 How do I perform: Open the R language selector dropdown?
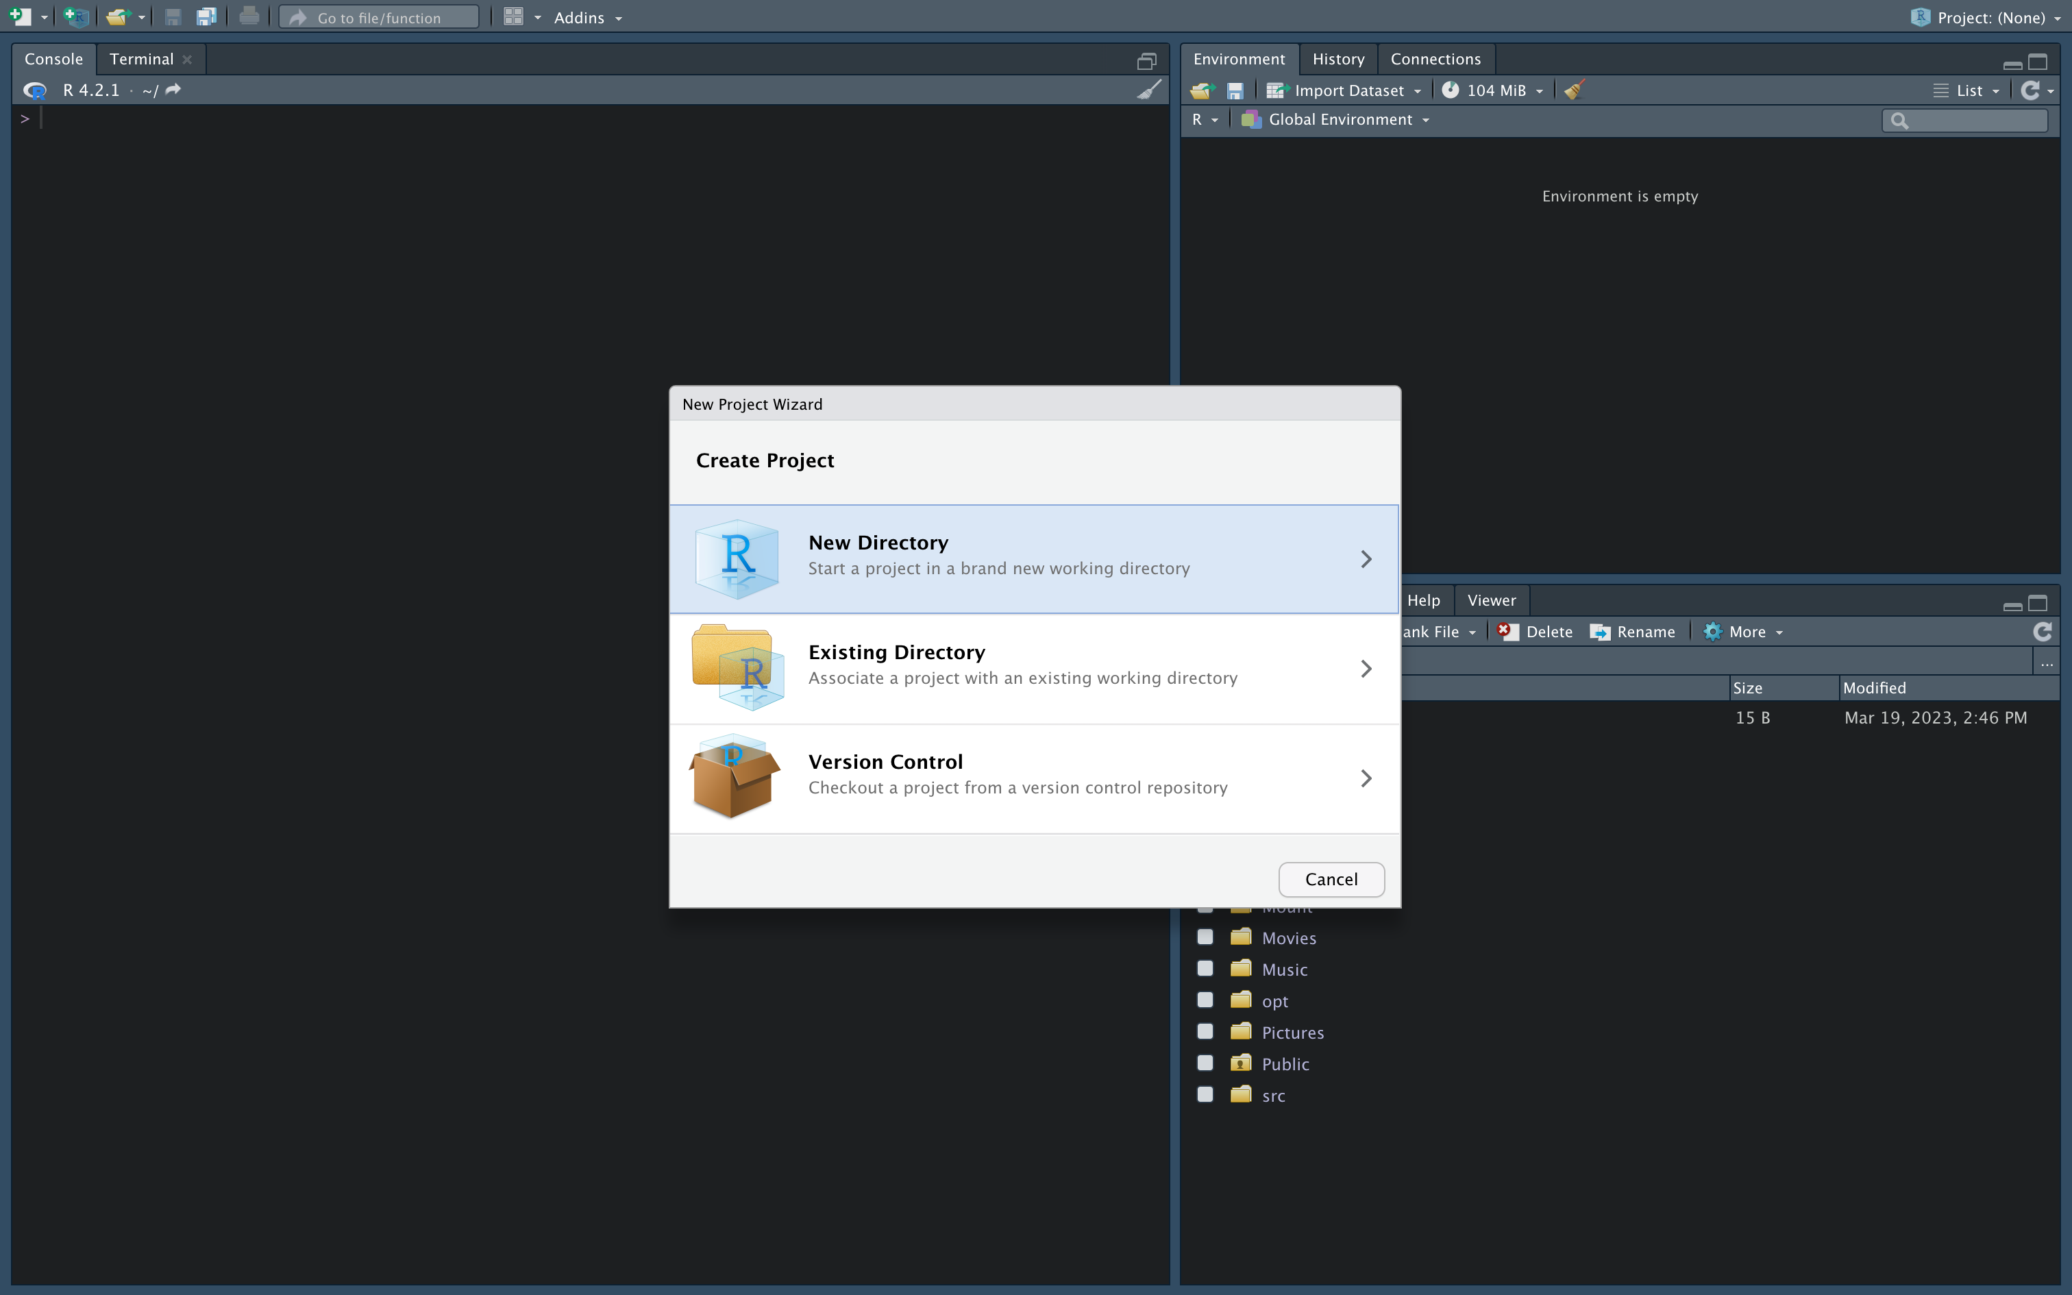click(x=1205, y=120)
